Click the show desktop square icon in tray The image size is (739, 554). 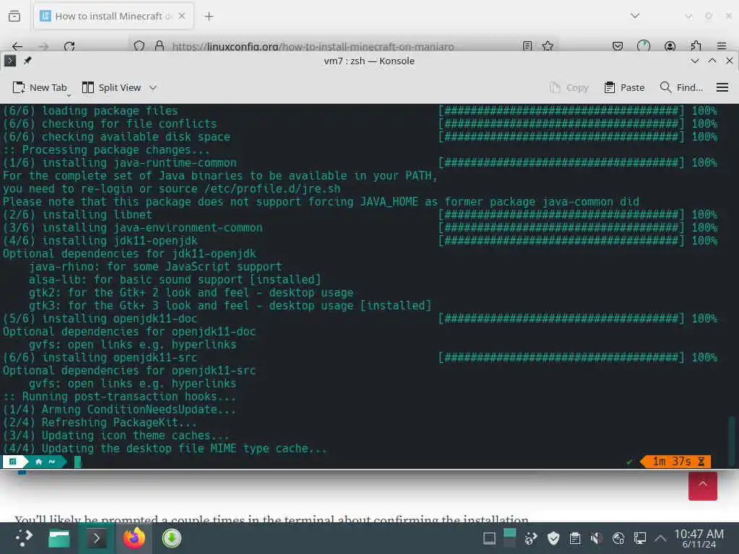[489, 538]
